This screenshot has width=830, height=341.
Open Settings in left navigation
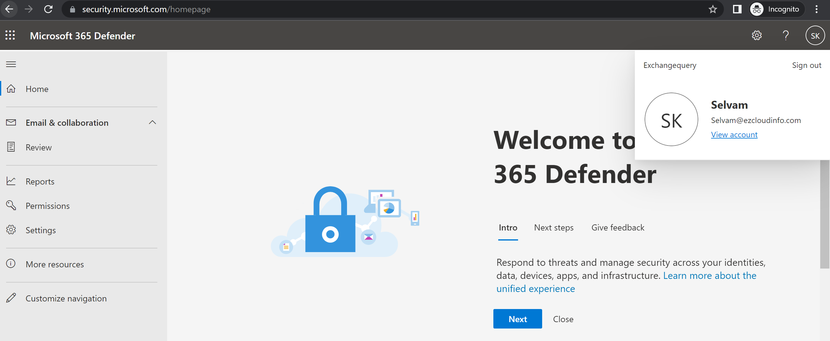[x=41, y=230]
